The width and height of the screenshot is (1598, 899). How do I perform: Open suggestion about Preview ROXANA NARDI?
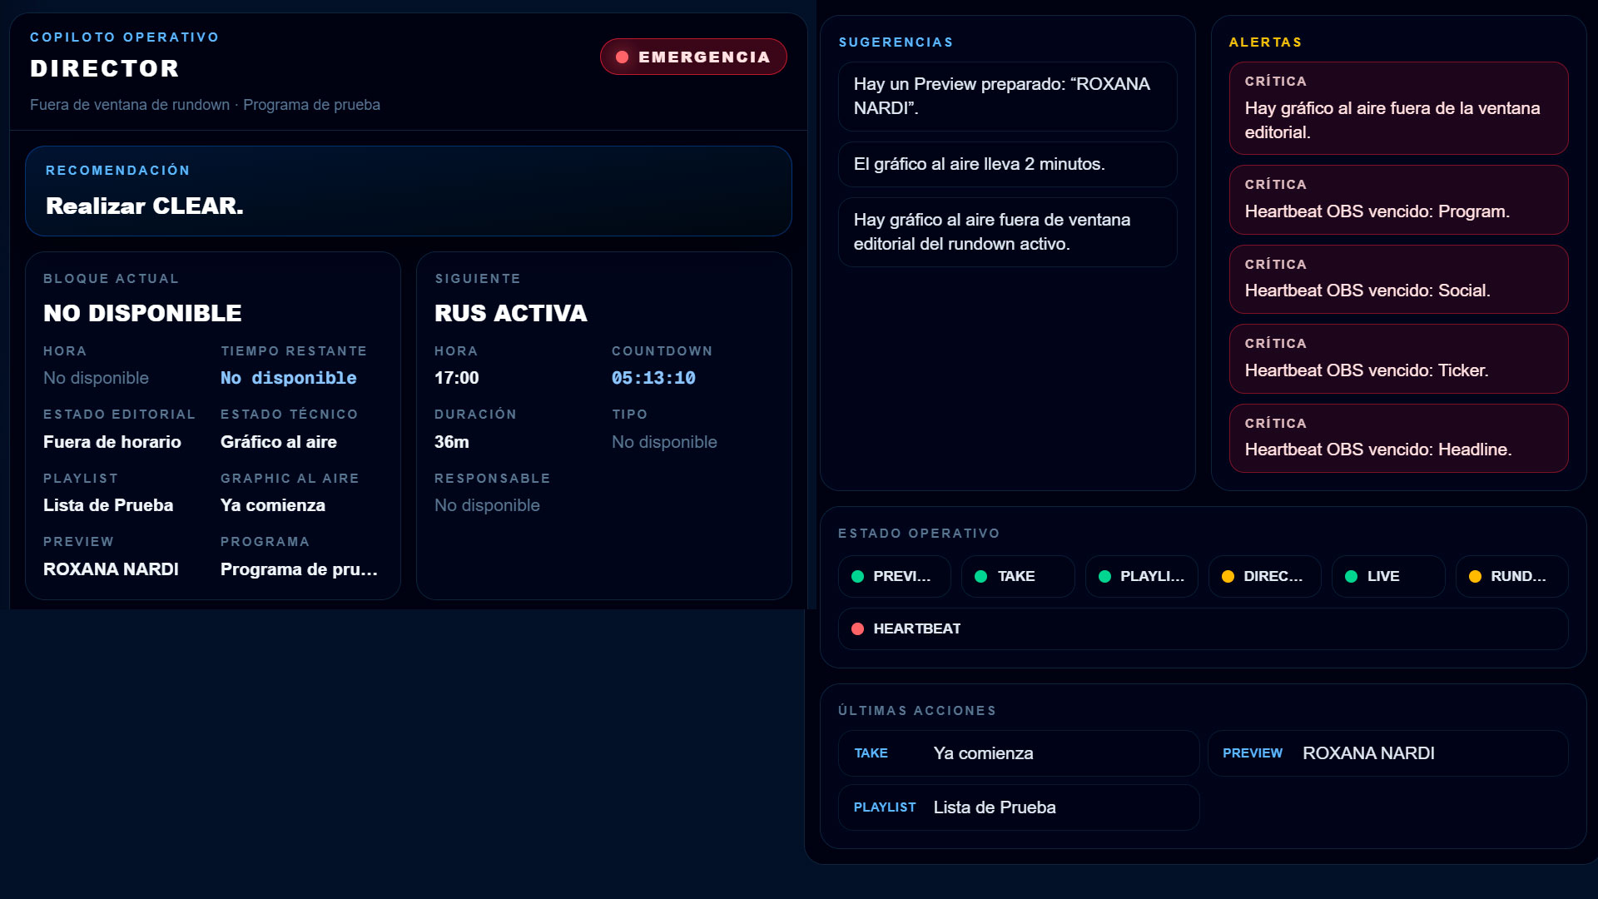[x=1008, y=96]
